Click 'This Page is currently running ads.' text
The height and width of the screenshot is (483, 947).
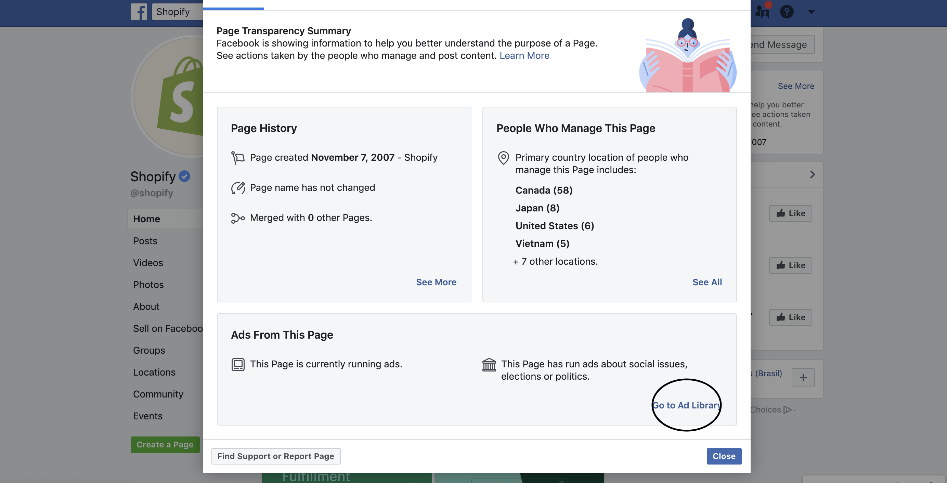click(x=326, y=364)
